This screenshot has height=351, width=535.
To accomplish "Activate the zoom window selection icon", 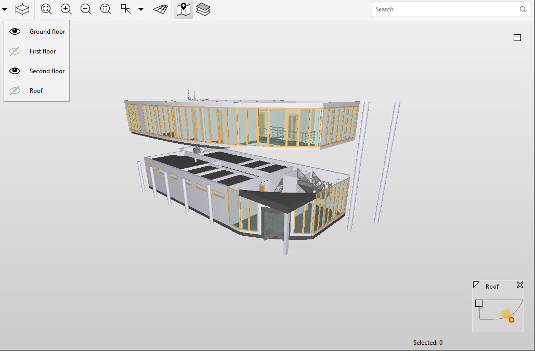I will (x=106, y=9).
